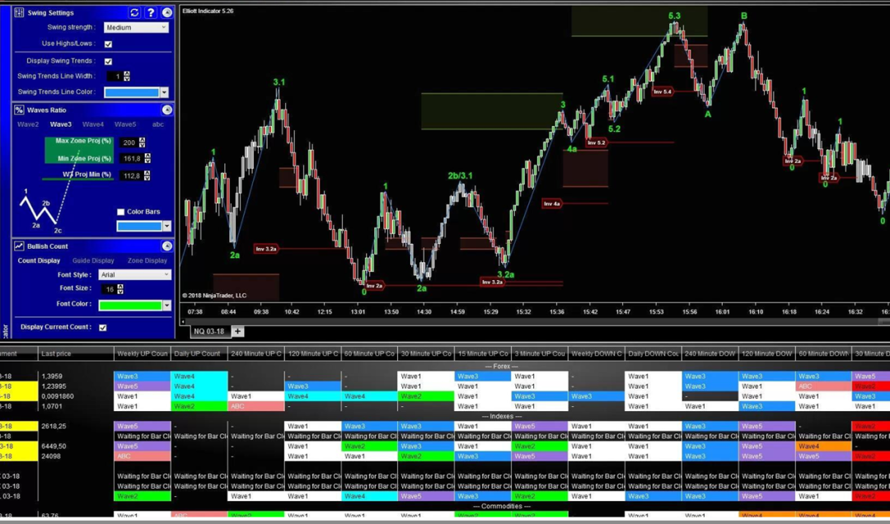
Task: Switch to the Wave5 ratio tab
Action: click(x=125, y=124)
